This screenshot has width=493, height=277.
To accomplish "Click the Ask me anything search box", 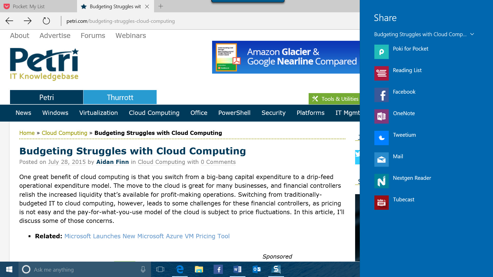I will coord(85,269).
